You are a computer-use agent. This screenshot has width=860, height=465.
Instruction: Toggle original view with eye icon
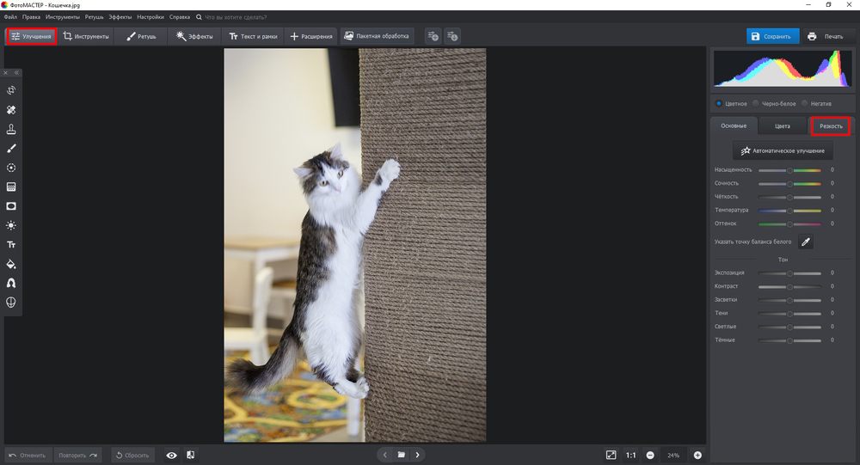171,455
